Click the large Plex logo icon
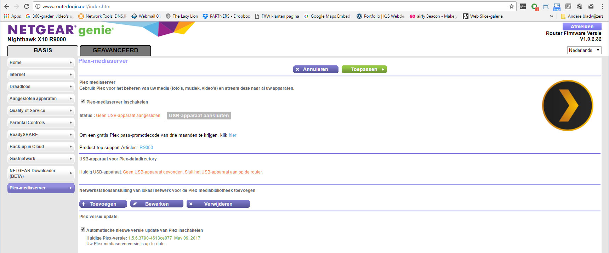609x253 pixels. 568,105
